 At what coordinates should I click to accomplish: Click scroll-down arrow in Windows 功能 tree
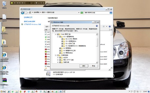(97, 62)
